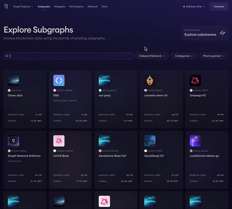The image size is (232, 209).
Task: Click the 40.0K GRT signal value
Action: click(x=81, y=121)
